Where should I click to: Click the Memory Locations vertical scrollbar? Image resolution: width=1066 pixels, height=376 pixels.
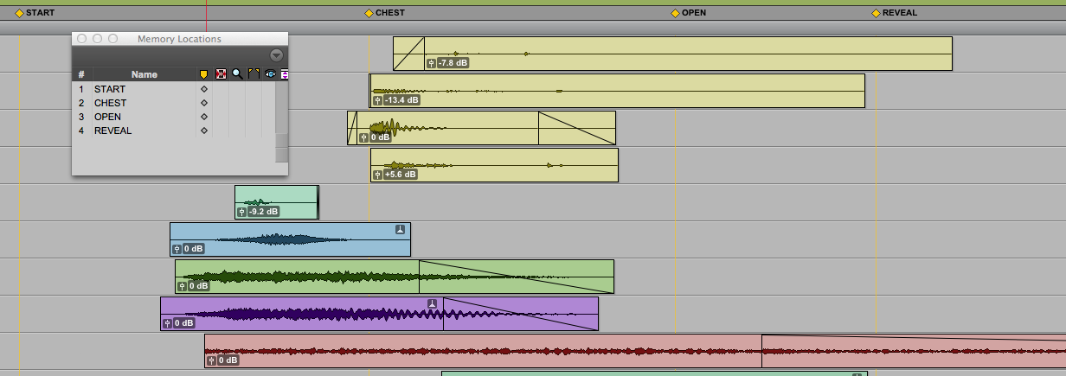tap(281, 122)
